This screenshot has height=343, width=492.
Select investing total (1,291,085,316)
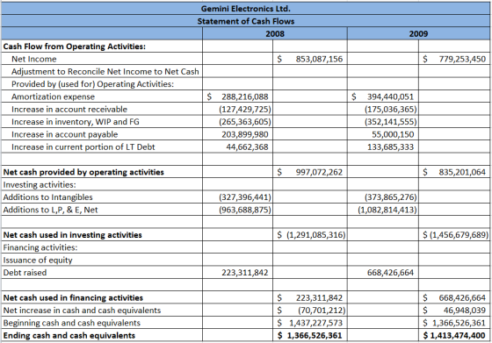(315, 235)
